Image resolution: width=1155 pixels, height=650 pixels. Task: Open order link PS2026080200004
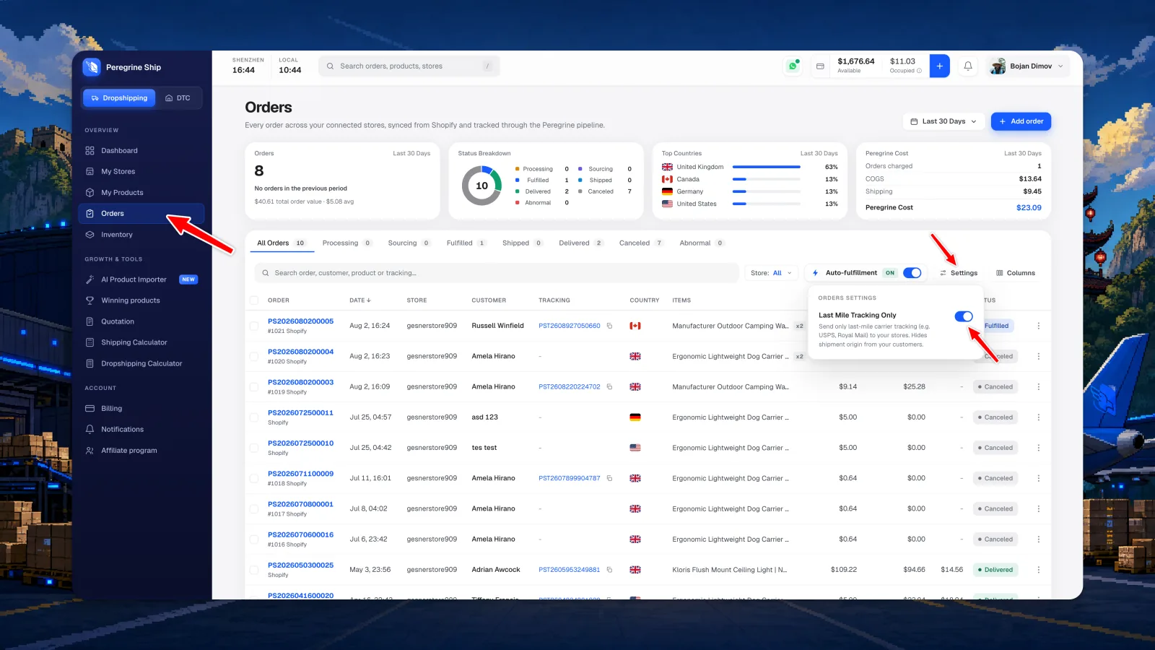[x=300, y=352]
